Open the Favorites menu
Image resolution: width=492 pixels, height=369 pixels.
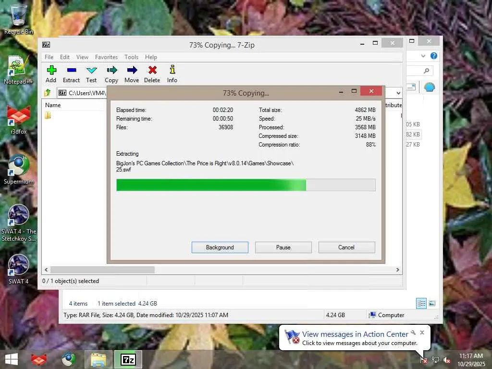coord(106,57)
